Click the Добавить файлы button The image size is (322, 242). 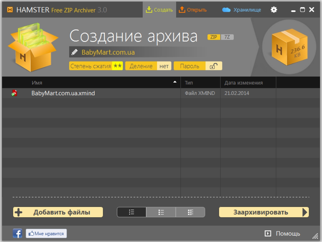58,212
